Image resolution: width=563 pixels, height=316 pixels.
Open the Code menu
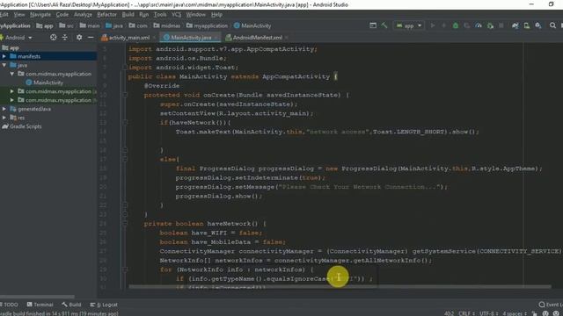click(x=62, y=15)
